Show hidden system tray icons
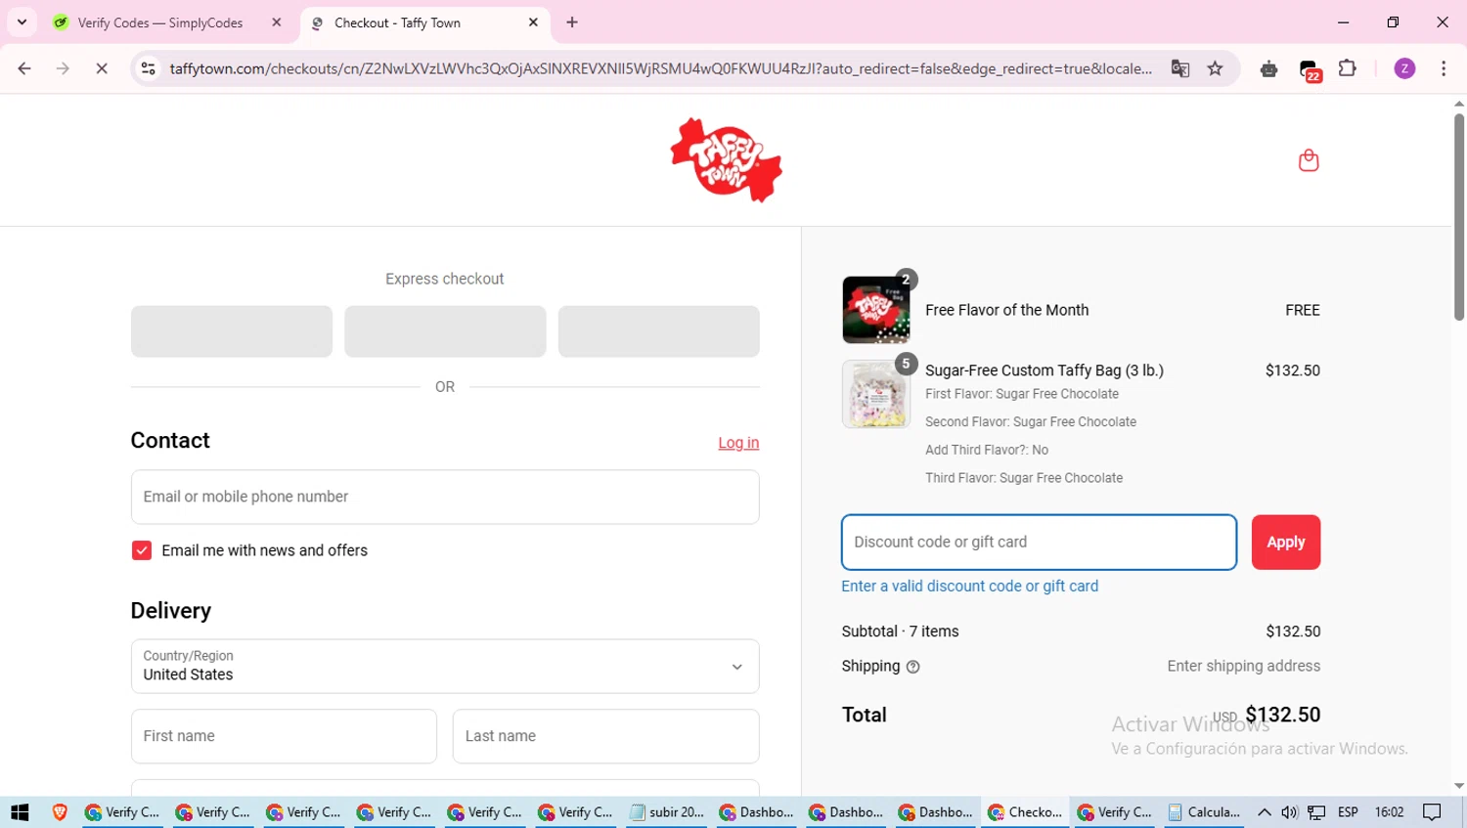This screenshot has width=1467, height=828. [1265, 812]
